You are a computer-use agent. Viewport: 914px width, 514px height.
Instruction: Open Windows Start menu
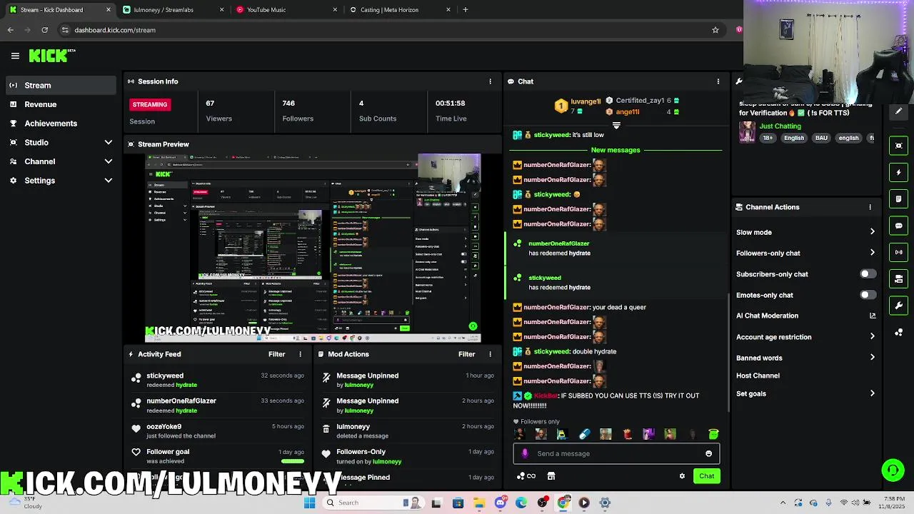309,503
